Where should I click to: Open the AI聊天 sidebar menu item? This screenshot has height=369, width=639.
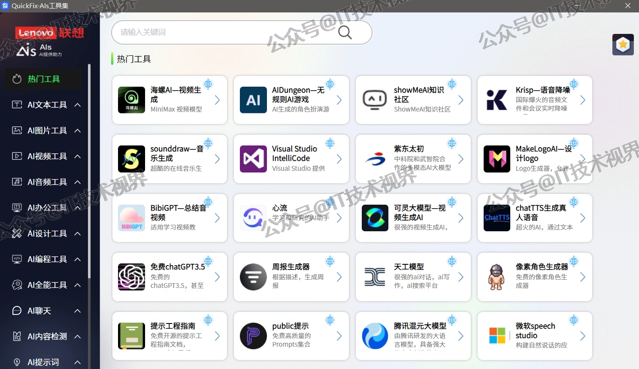click(39, 311)
